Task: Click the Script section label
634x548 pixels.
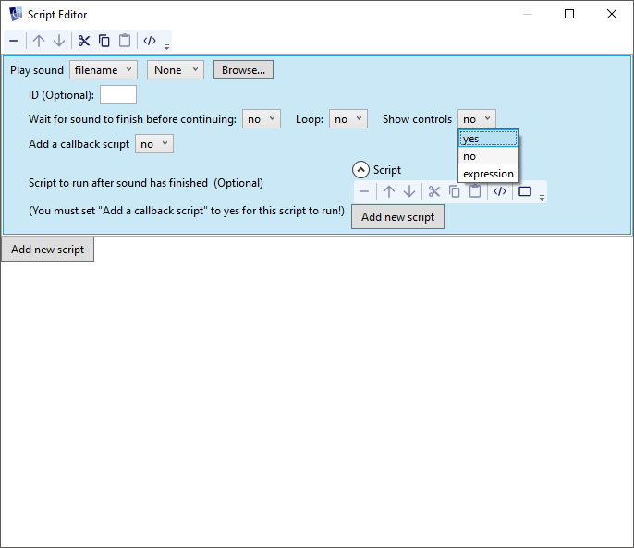Action: 387,170
